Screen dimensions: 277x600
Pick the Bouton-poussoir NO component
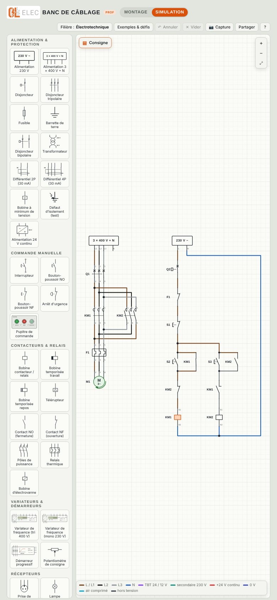tap(55, 270)
